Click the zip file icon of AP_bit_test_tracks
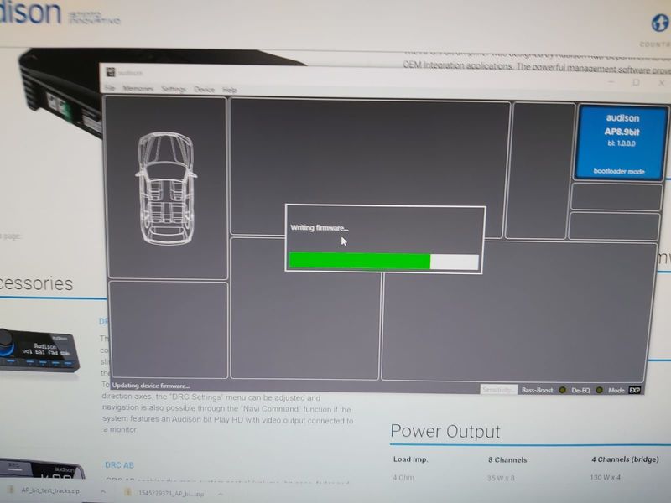This screenshot has height=503, width=671. 12,490
